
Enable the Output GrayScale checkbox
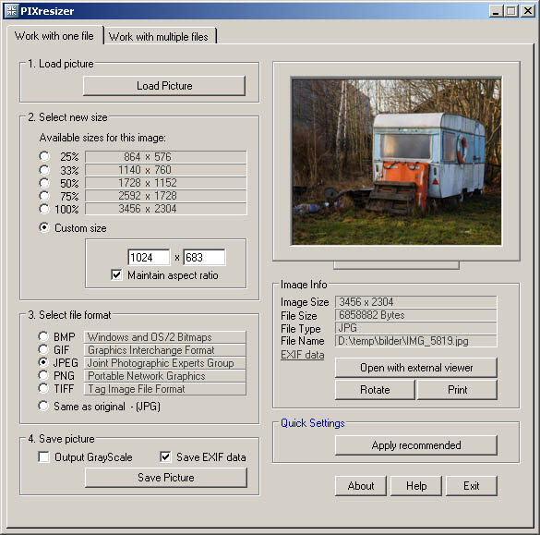click(43, 457)
